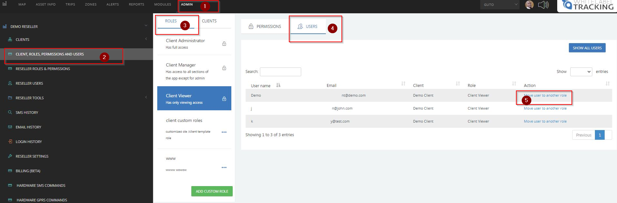Open the three-dots menu for client custom roles
The height and width of the screenshot is (203, 617).
224,132
